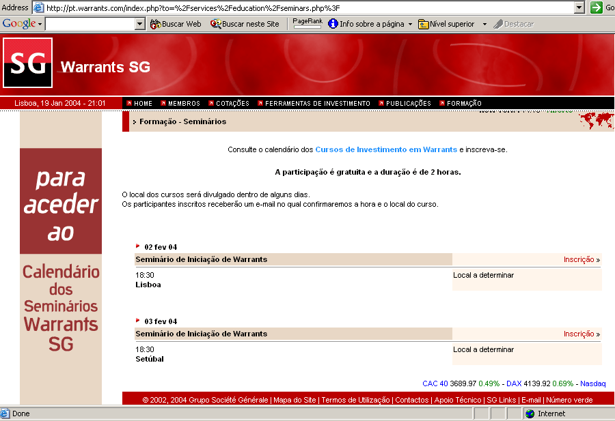
Task: Click the Google search input field
Action: 90,24
